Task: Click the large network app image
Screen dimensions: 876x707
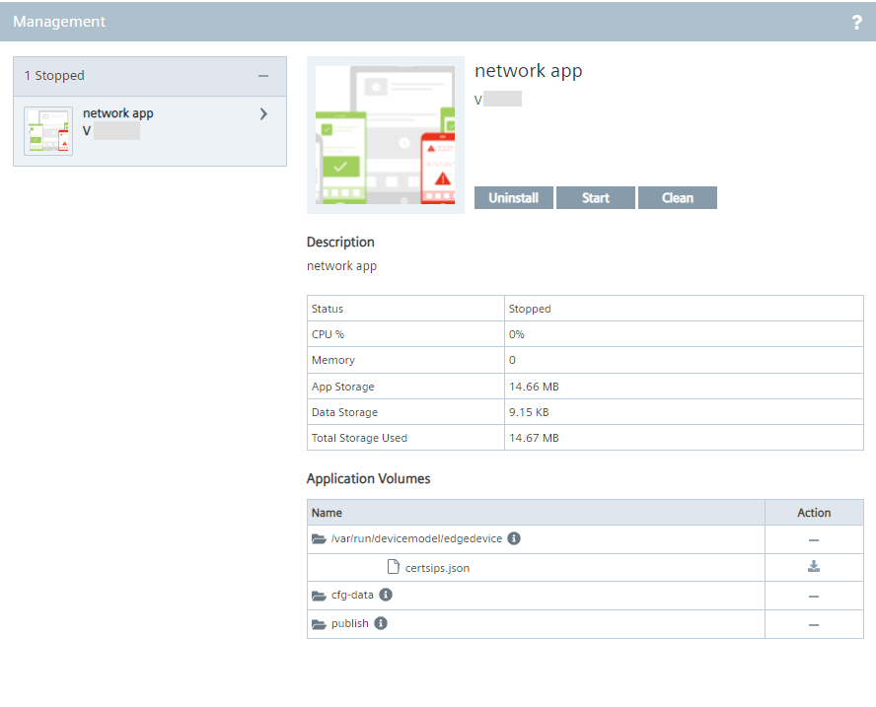Action: [386, 135]
